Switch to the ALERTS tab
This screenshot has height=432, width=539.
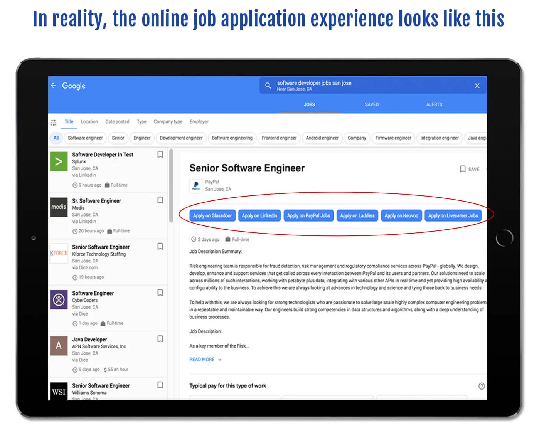[434, 104]
